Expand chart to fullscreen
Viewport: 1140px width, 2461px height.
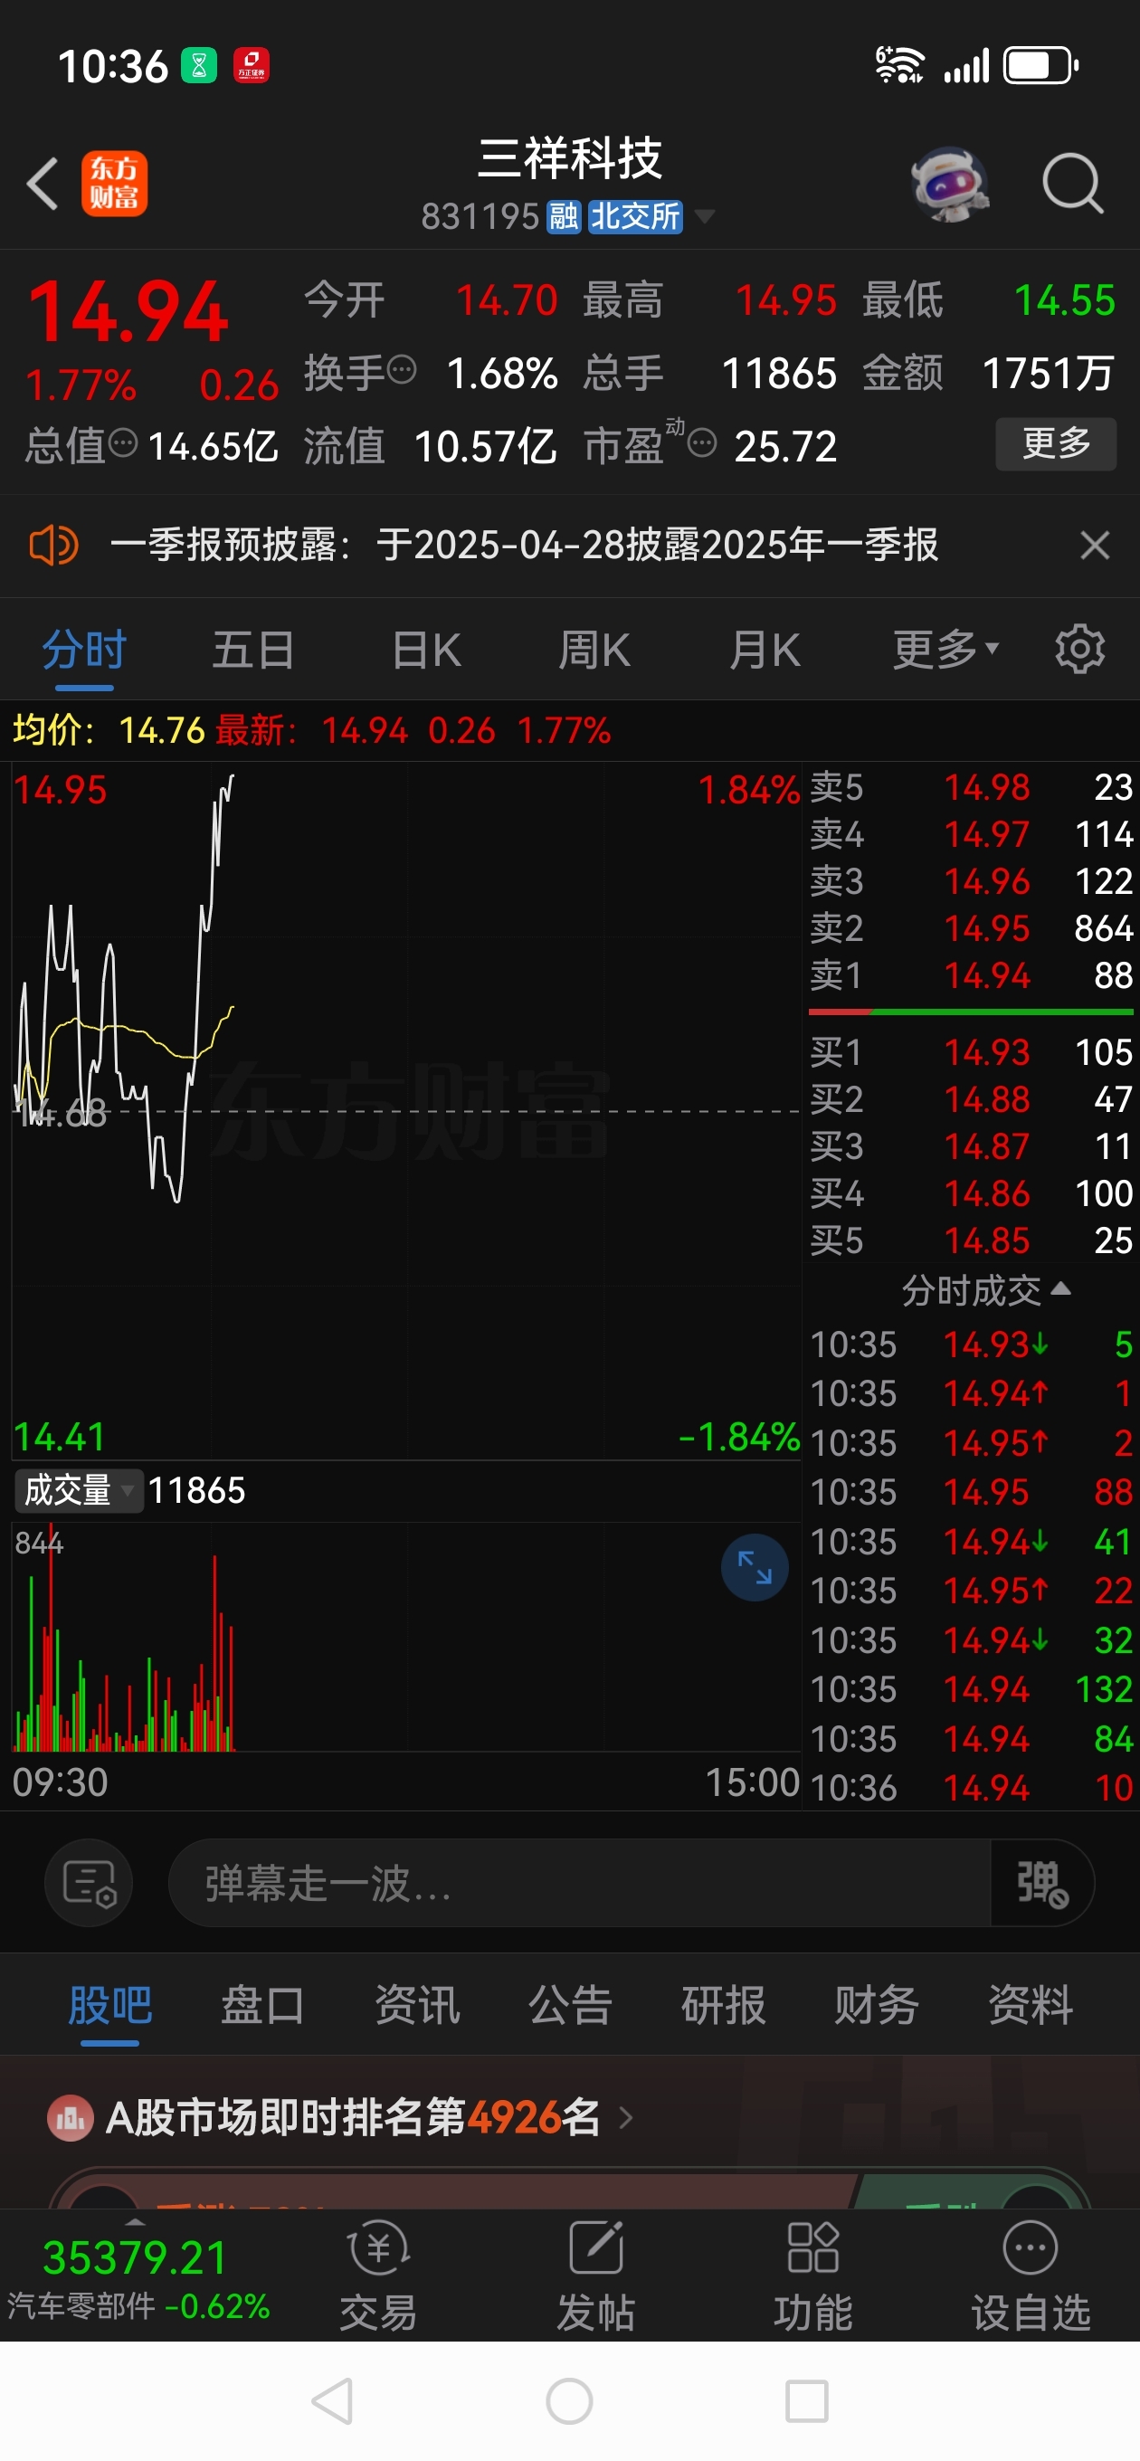pos(754,1568)
